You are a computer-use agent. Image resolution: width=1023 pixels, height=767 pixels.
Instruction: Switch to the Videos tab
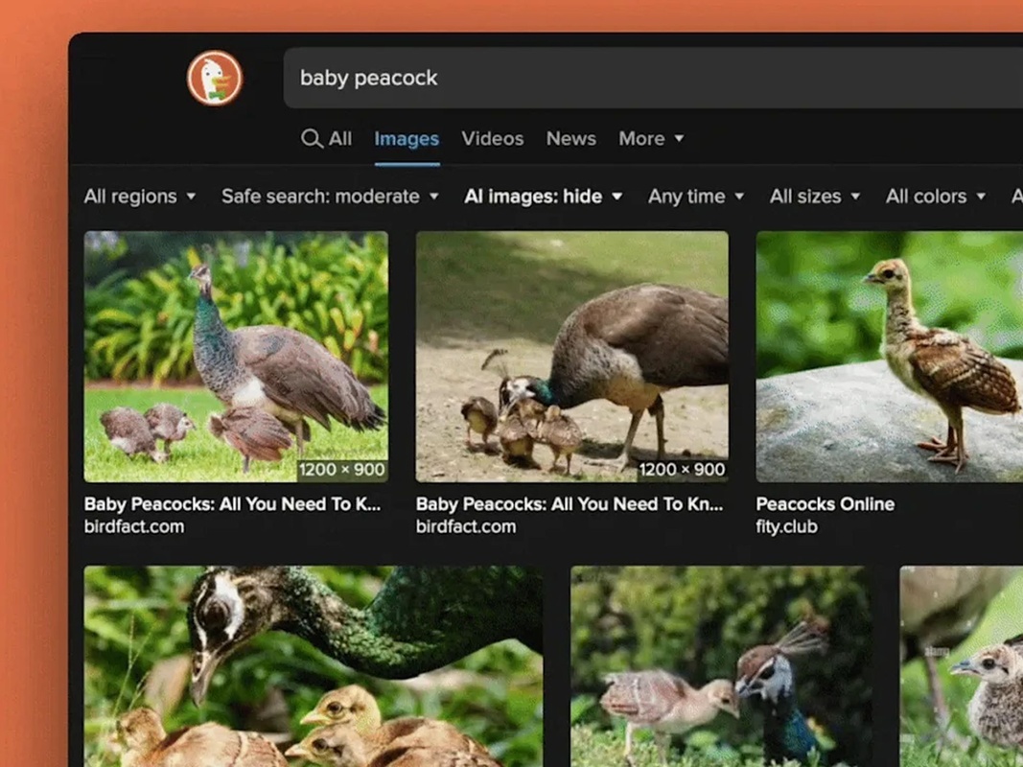[x=492, y=138]
